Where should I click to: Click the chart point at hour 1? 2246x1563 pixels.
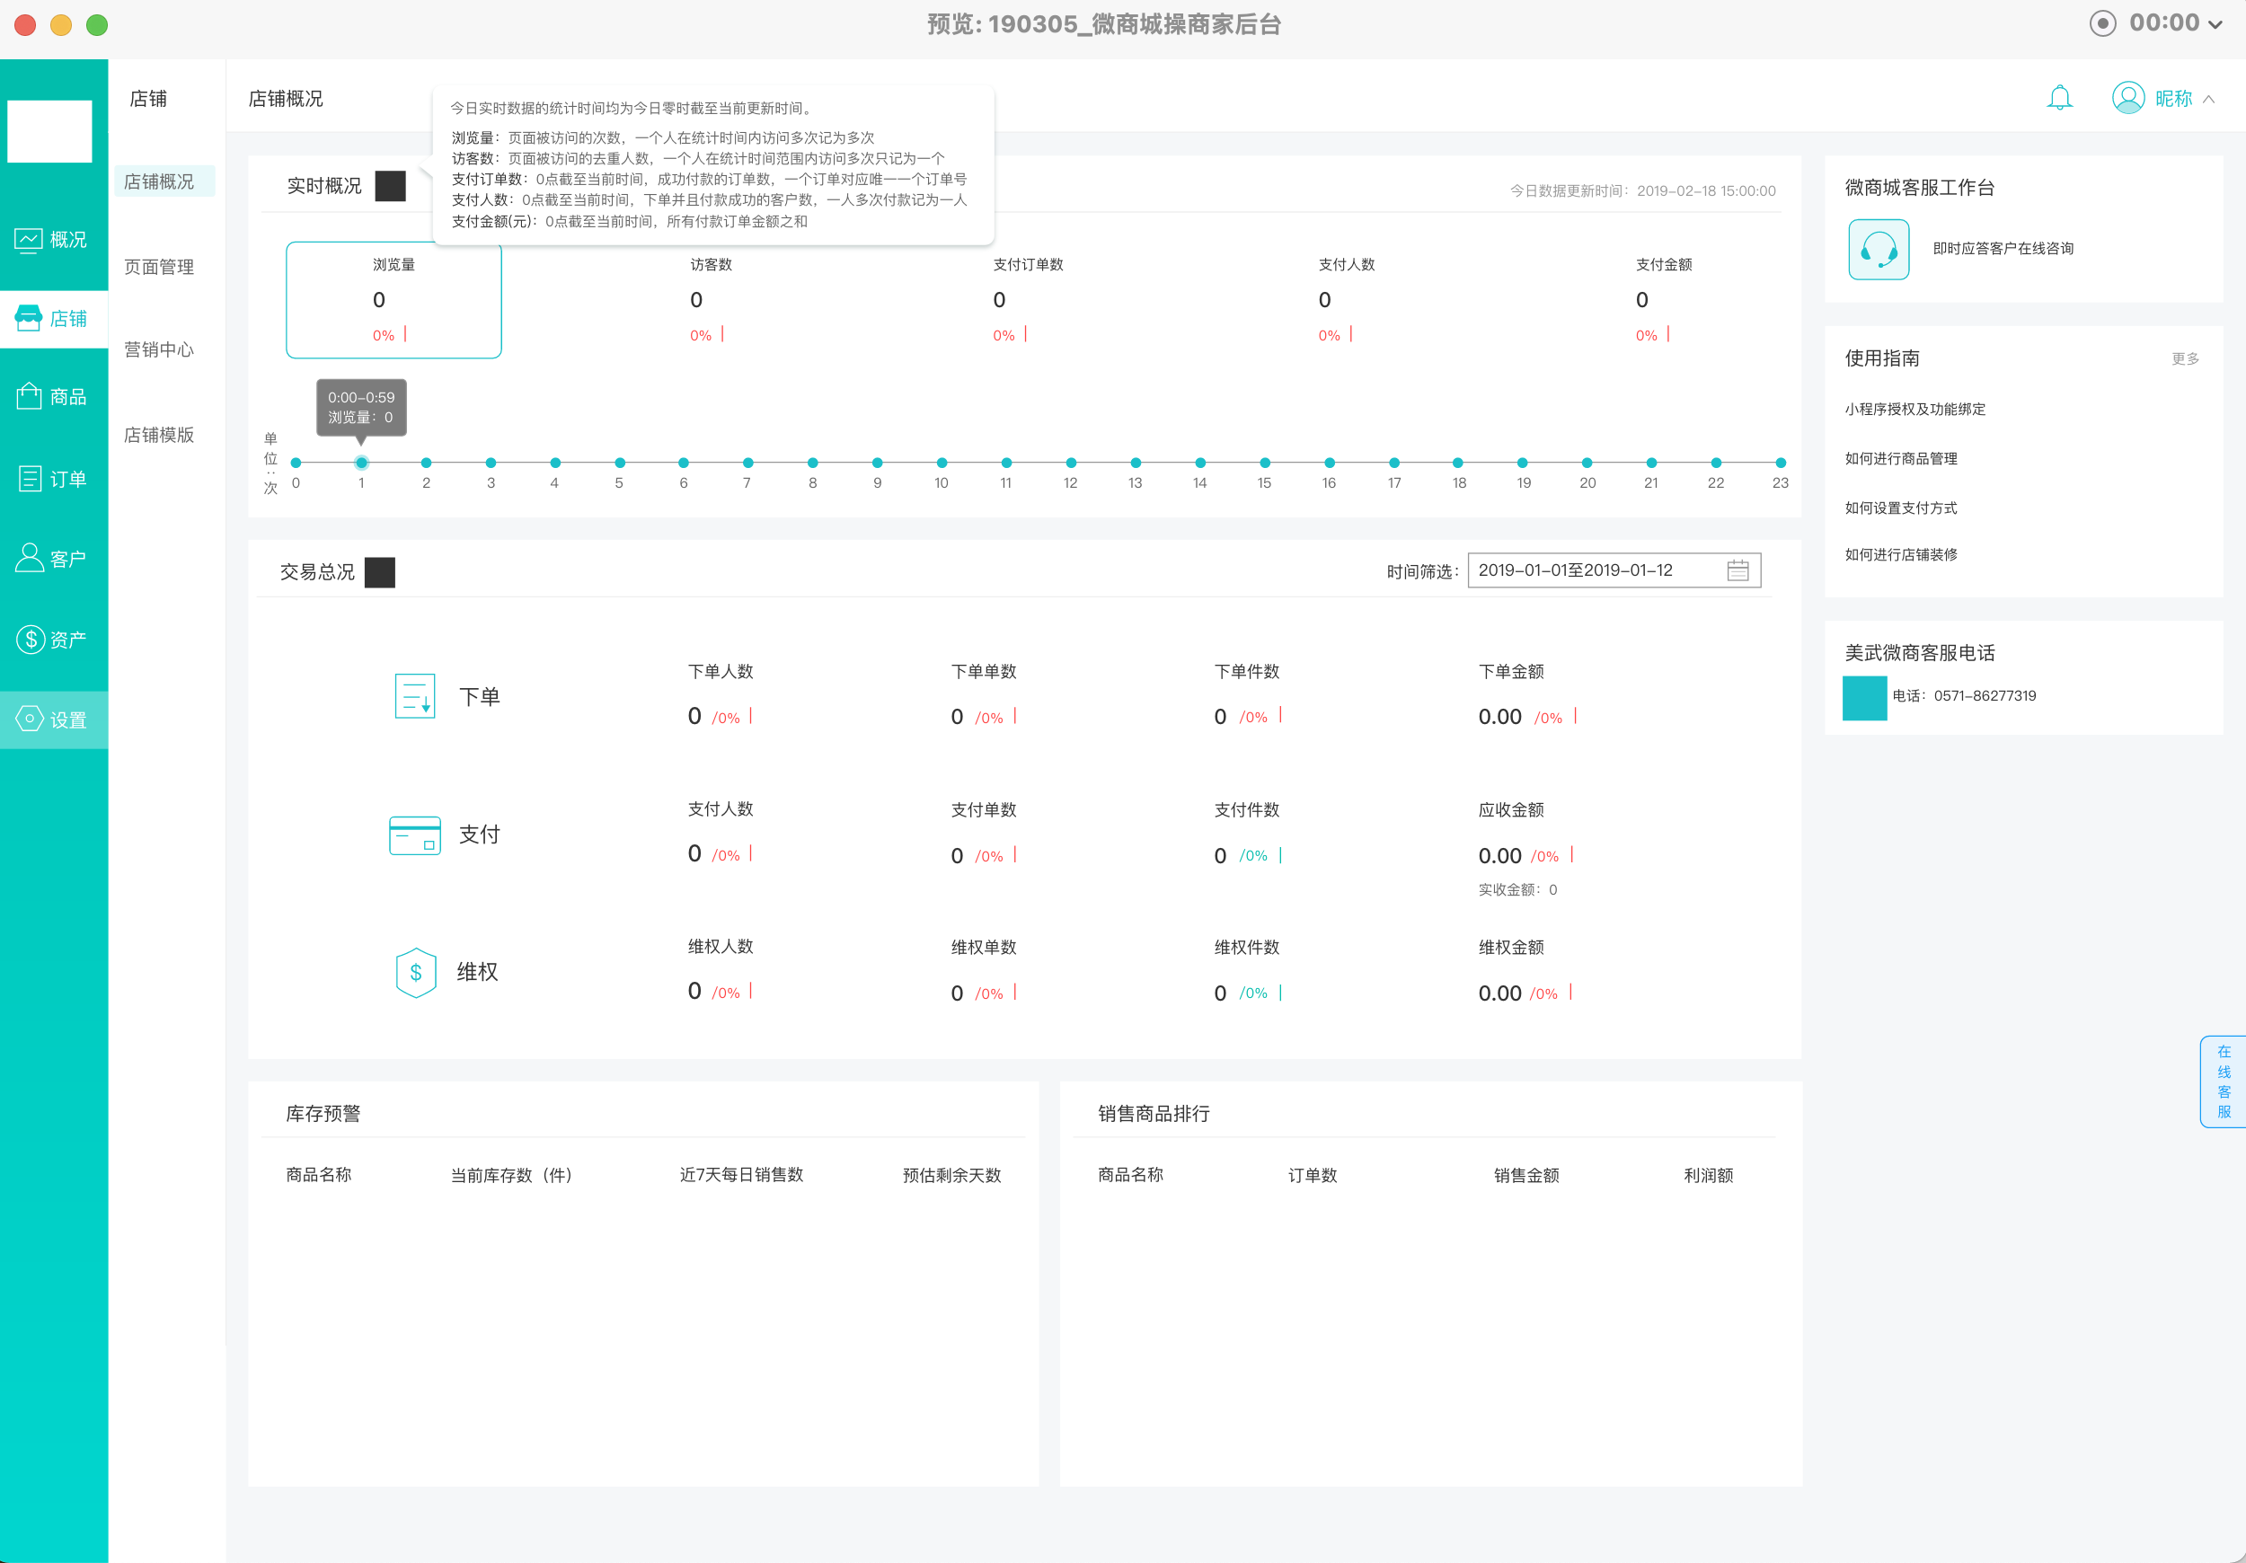[x=361, y=463]
